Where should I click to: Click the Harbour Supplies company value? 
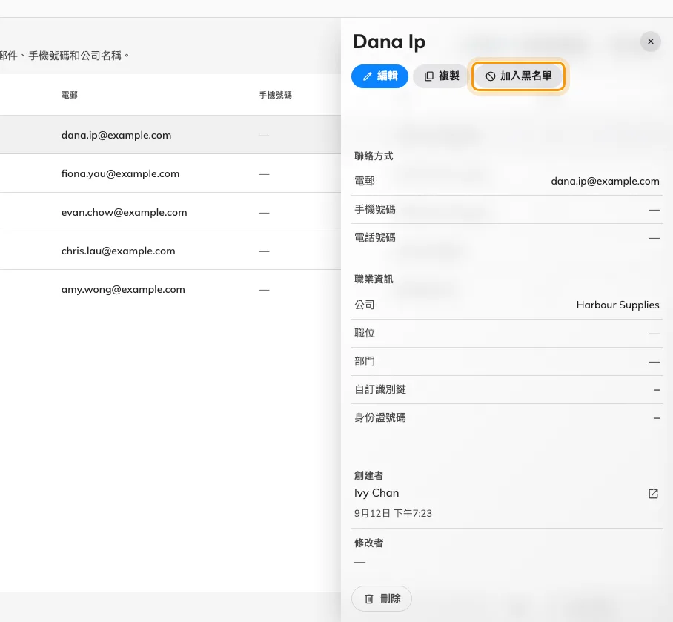(x=617, y=305)
